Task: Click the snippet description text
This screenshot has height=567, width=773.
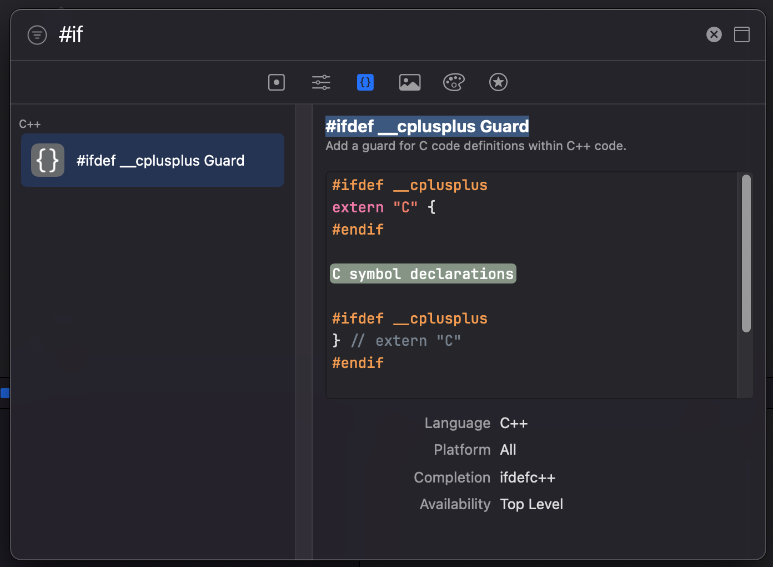Action: pos(476,146)
